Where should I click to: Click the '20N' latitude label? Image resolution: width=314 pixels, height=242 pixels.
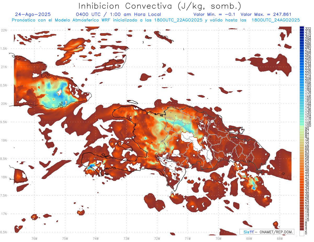pos(4,104)
